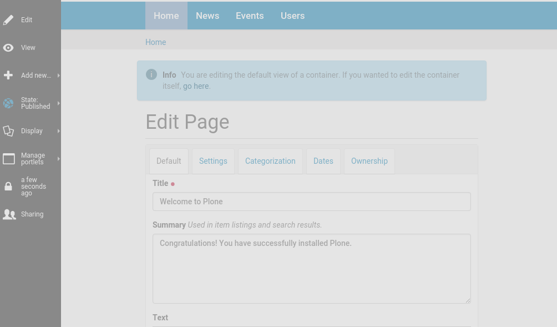The width and height of the screenshot is (557, 327).
Task: Click the Manage portlets window icon
Action: click(8, 159)
